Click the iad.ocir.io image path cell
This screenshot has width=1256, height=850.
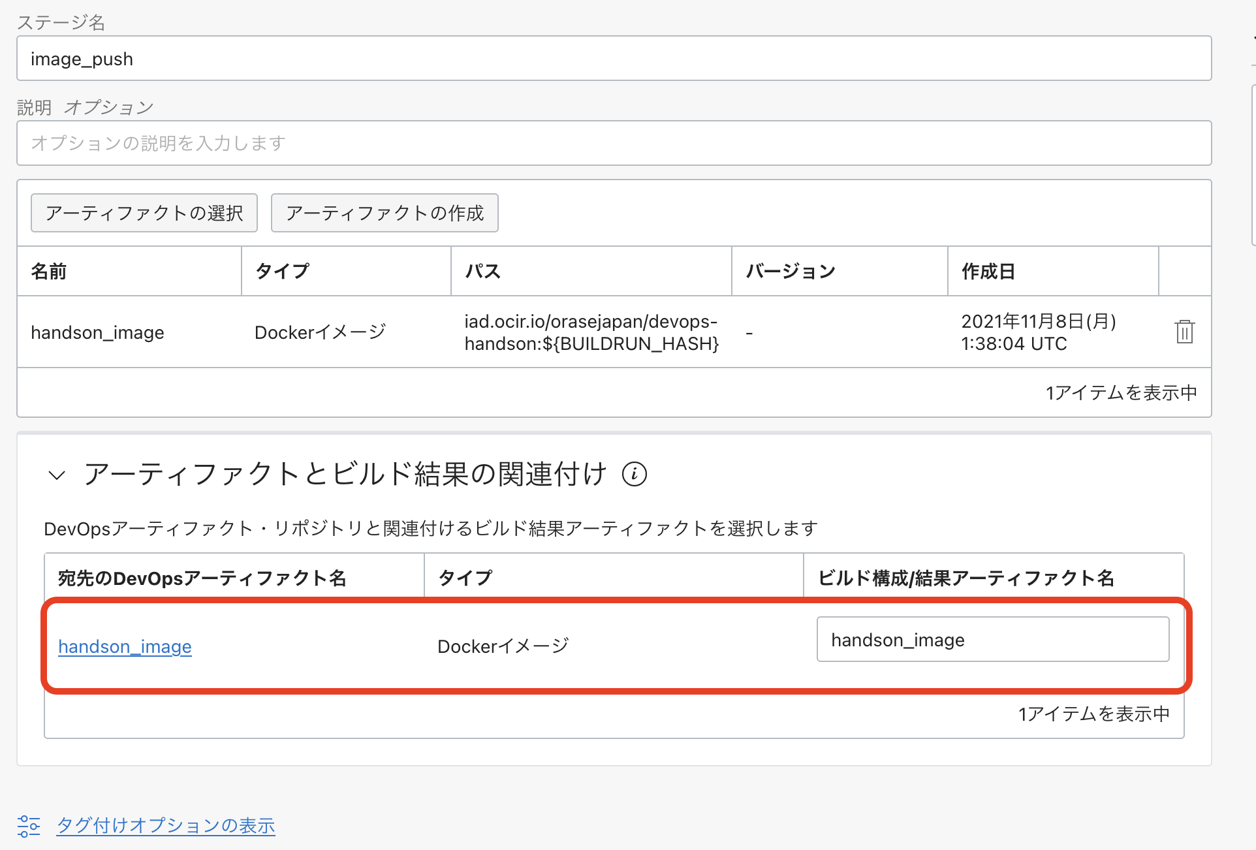coord(591,332)
